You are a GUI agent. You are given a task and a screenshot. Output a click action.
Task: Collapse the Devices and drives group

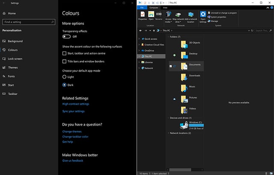[x=168, y=118]
